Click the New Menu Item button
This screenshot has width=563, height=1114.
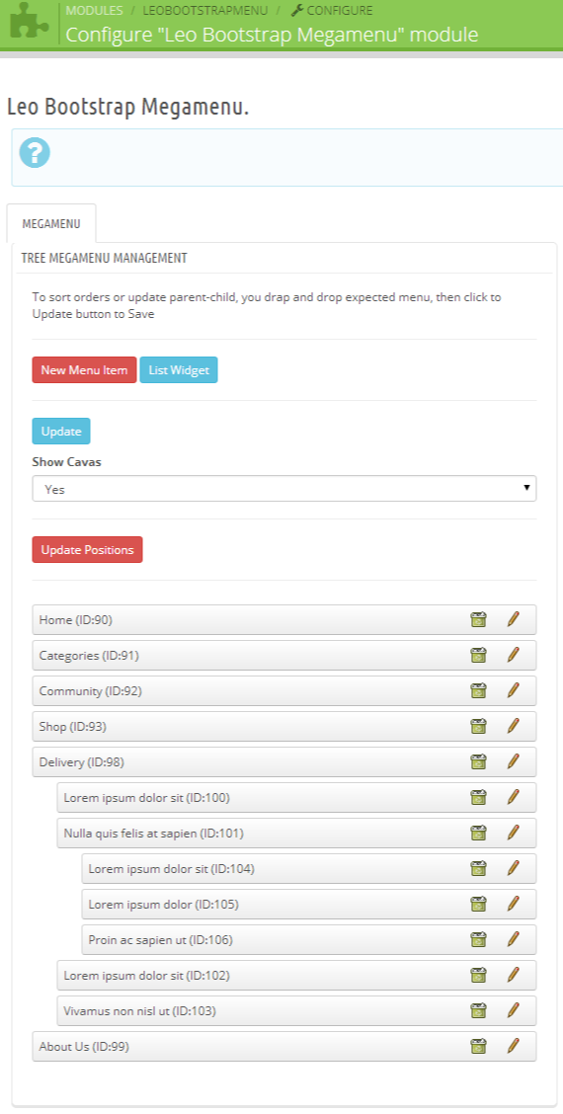coord(84,370)
